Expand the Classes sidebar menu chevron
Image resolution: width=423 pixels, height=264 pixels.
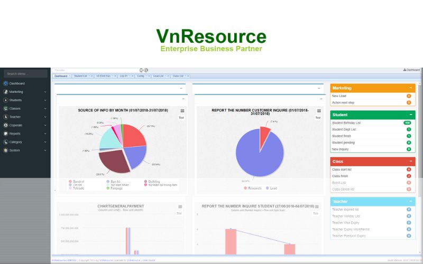coord(45,109)
